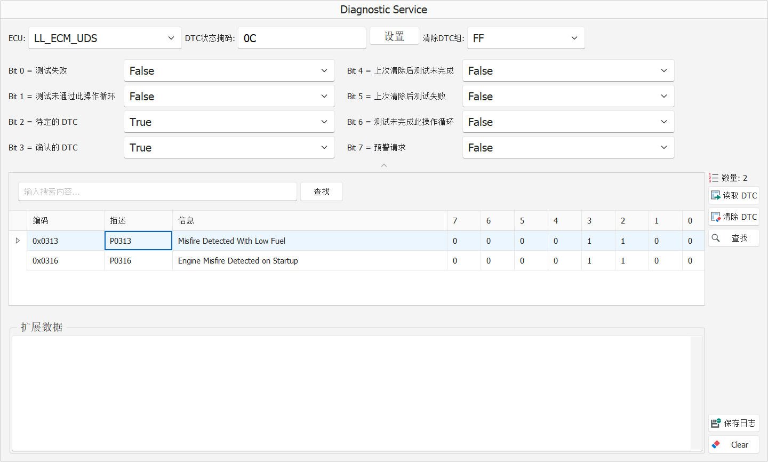
Task: Click the 数量 list count icon
Action: tap(714, 178)
